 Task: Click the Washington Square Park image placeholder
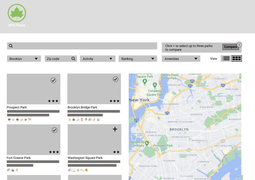(94, 140)
